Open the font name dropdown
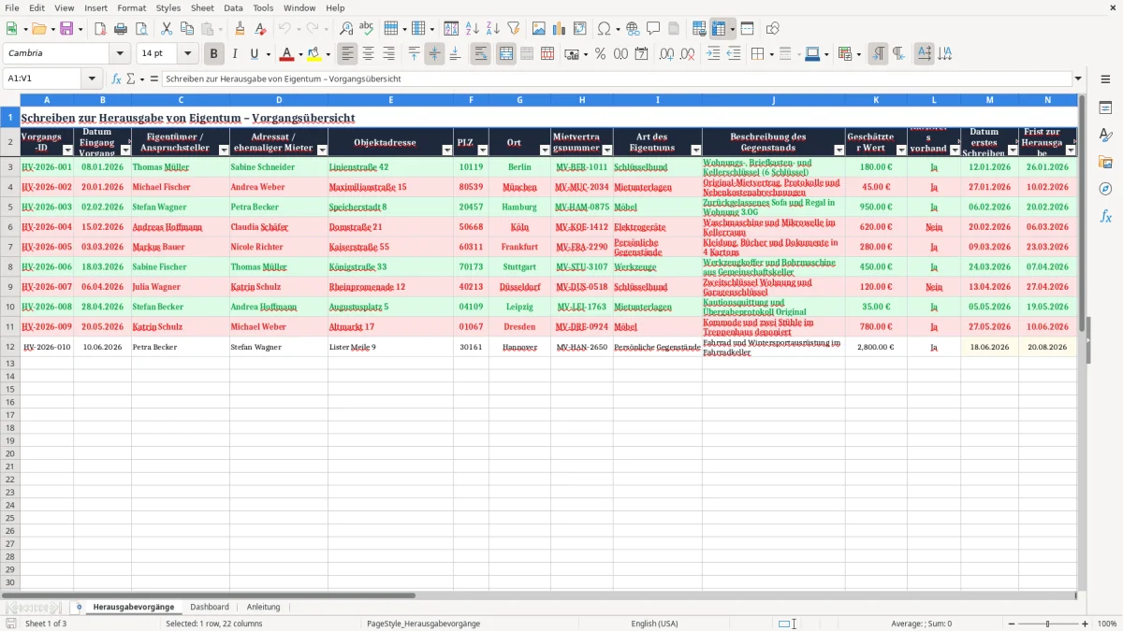Image resolution: width=1123 pixels, height=631 pixels. coord(120,54)
